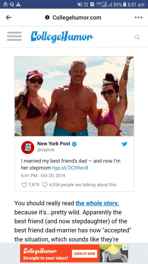Open tweet replies via speech bubble icon
The height and width of the screenshot is (264, 148).
coord(45,185)
